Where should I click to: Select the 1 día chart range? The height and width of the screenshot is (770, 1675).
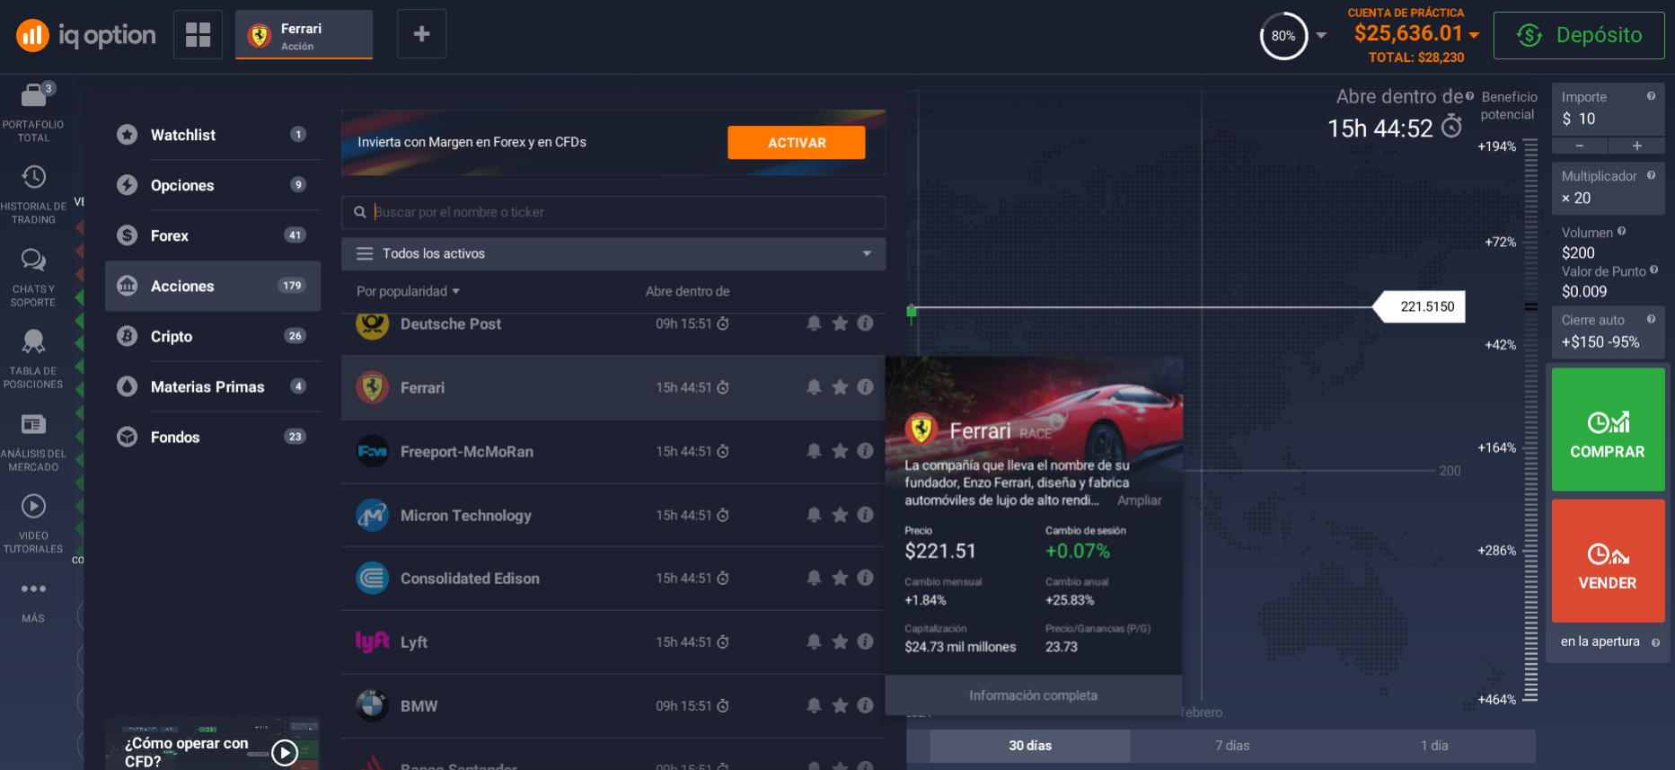[x=1434, y=746]
